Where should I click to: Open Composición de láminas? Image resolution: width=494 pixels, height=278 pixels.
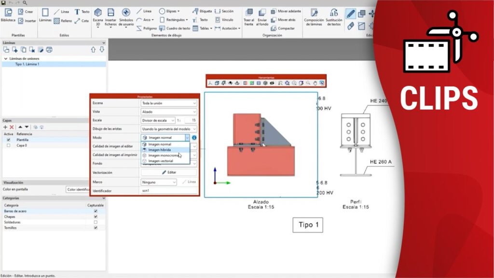tap(314, 17)
